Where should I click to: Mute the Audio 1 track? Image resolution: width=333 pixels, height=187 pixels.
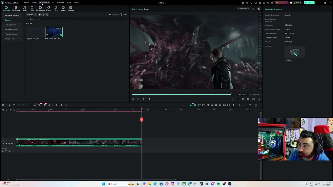tap(6, 151)
